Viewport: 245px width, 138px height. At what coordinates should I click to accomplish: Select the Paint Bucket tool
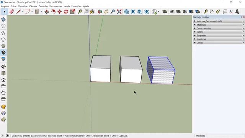click(92, 12)
